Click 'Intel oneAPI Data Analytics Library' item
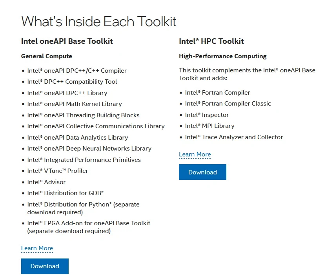This screenshot has width=324, height=280. tap(78, 137)
